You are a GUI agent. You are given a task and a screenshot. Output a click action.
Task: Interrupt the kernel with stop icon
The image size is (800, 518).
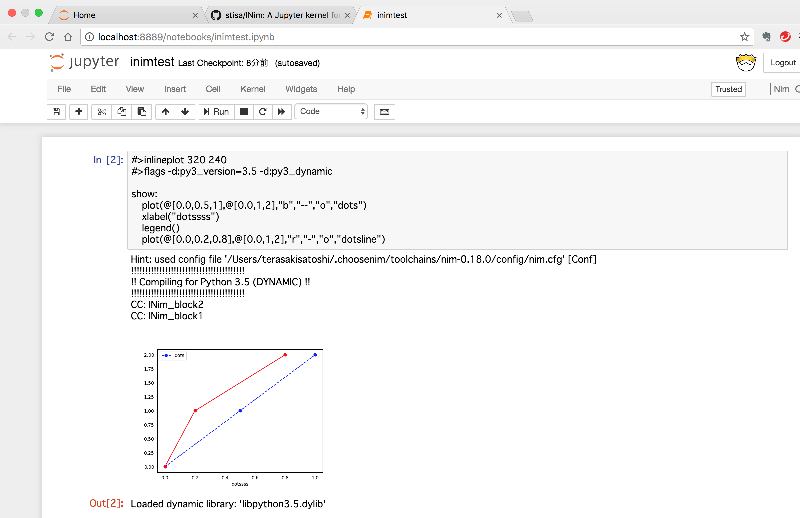coord(244,112)
